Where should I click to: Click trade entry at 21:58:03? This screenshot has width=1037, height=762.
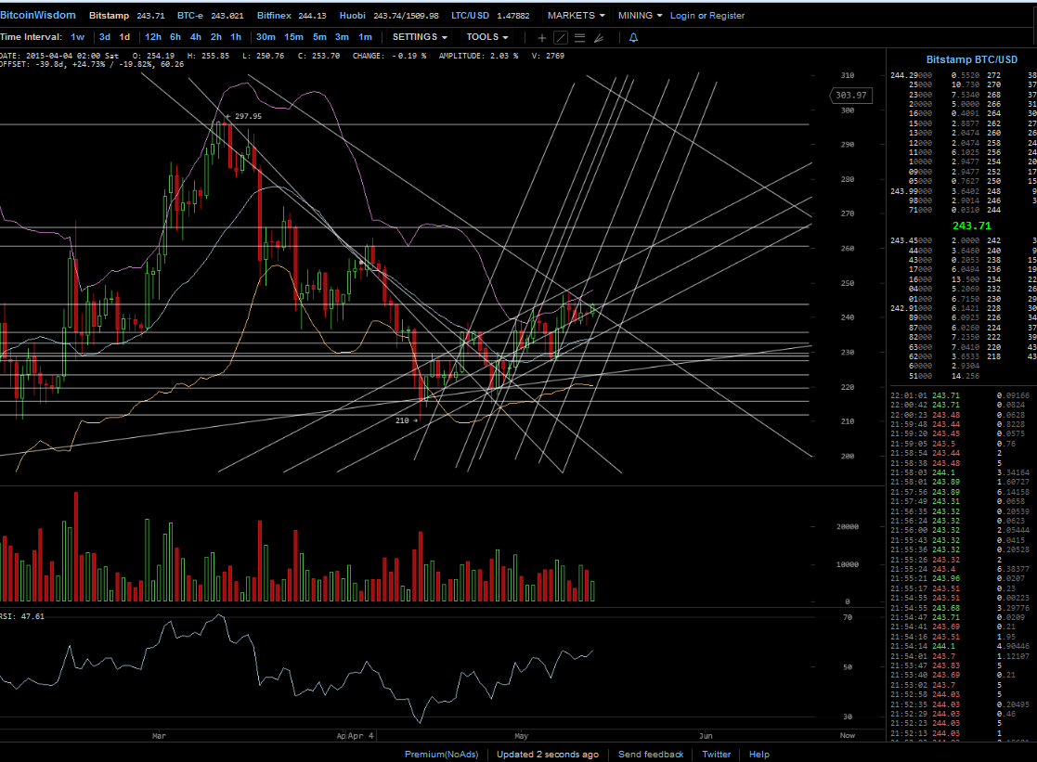click(960, 473)
